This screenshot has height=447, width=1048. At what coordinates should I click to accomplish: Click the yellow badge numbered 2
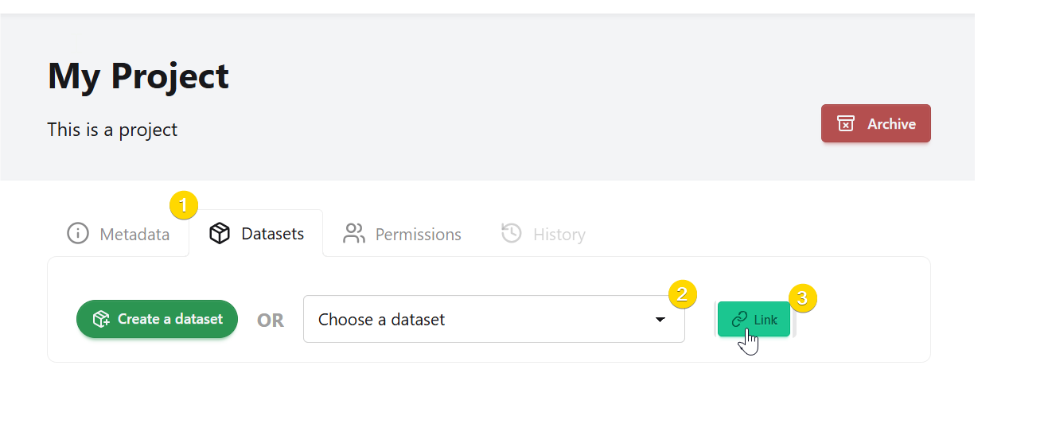click(x=682, y=293)
